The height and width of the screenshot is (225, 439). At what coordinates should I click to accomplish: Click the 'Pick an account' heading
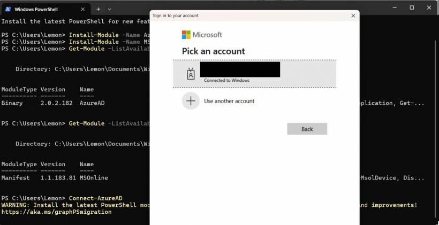214,51
